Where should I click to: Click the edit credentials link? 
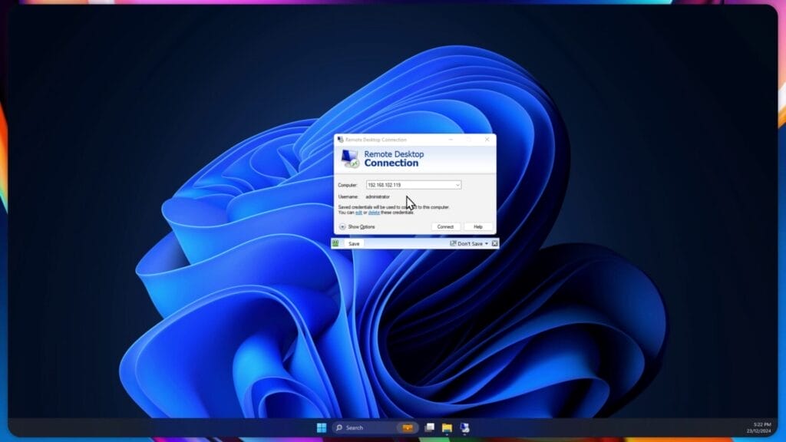pos(359,212)
